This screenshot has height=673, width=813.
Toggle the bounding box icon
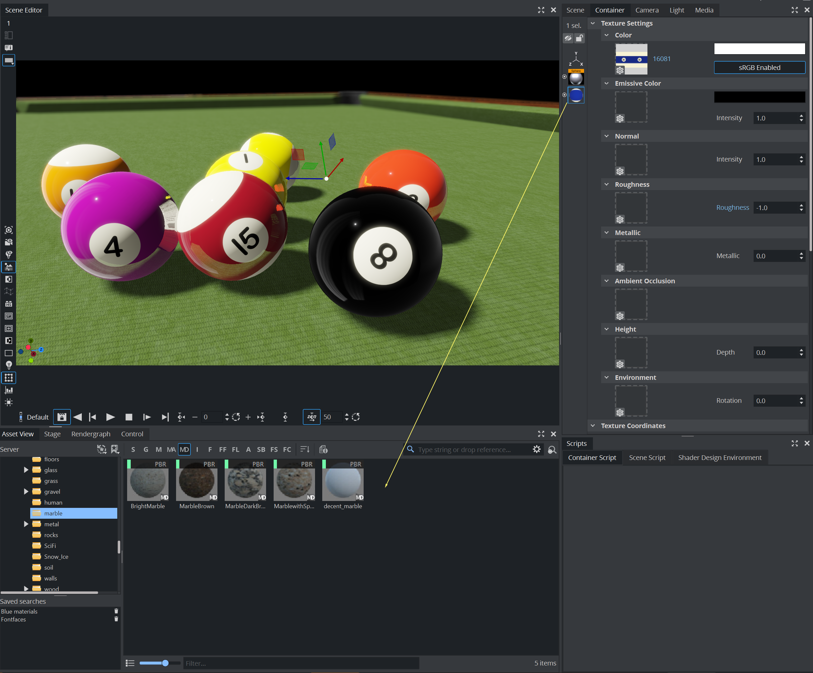coord(9,378)
